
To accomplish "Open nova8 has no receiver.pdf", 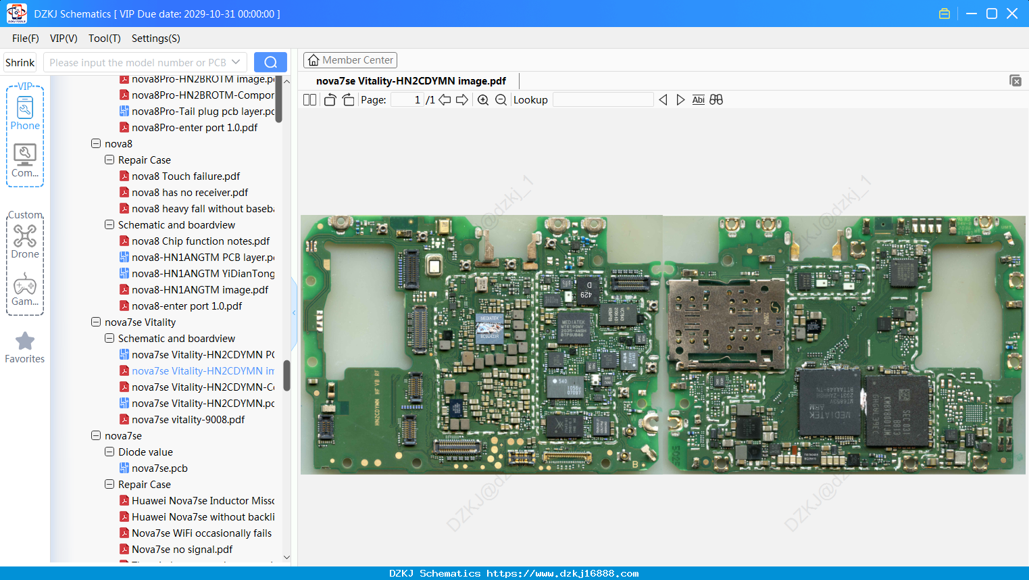I will 190,192.
